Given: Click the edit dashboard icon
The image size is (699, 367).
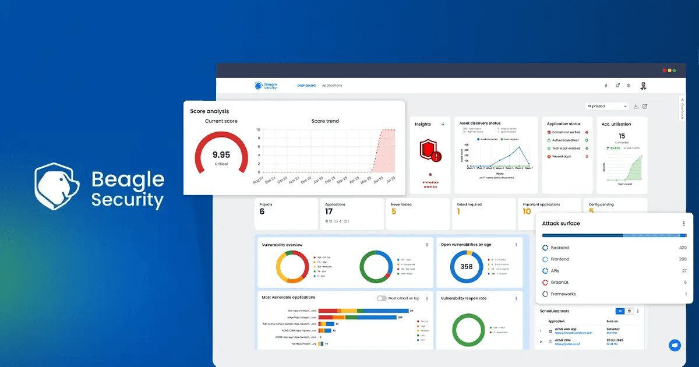Looking at the screenshot, I should [x=645, y=107].
